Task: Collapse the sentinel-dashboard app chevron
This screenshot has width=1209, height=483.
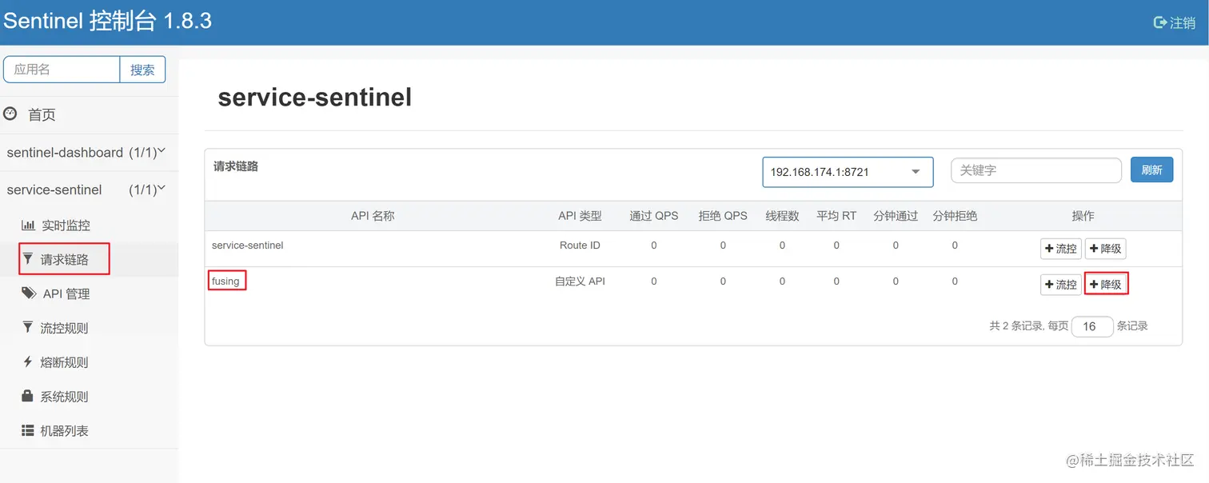Action: pos(162,150)
